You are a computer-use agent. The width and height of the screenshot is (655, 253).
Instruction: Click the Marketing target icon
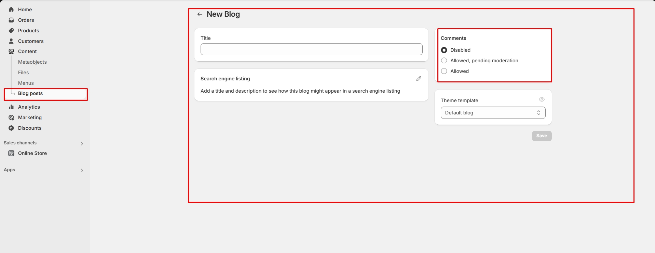(x=11, y=117)
